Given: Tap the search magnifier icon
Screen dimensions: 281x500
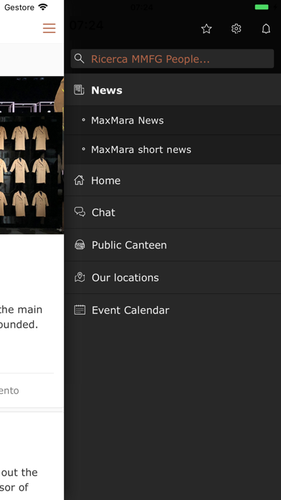Looking at the screenshot, I should click(x=79, y=58).
